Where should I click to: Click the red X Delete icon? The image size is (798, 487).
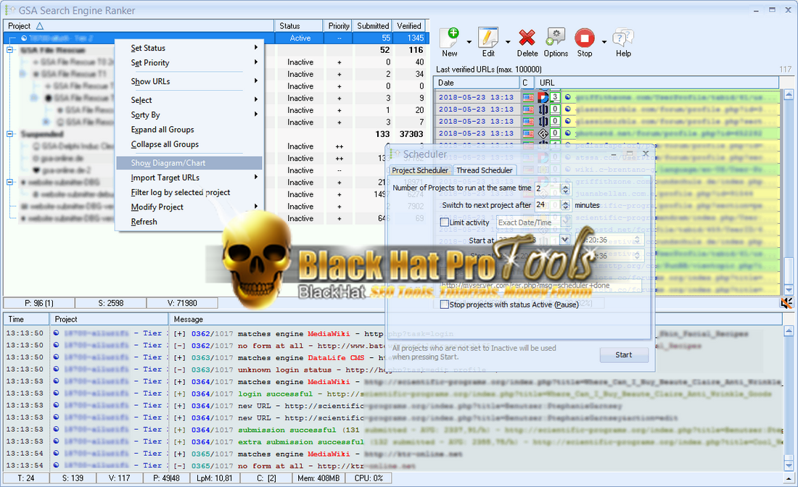pos(527,38)
